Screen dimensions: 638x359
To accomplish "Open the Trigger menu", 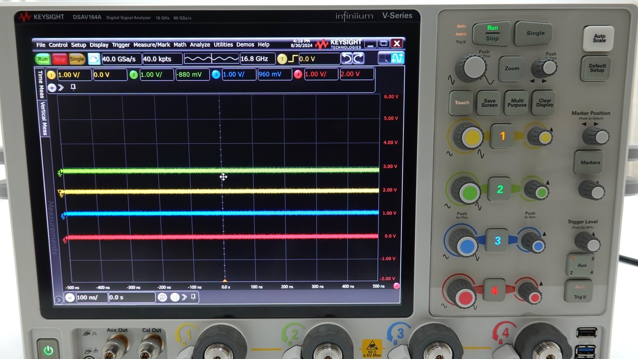I will tap(121, 45).
